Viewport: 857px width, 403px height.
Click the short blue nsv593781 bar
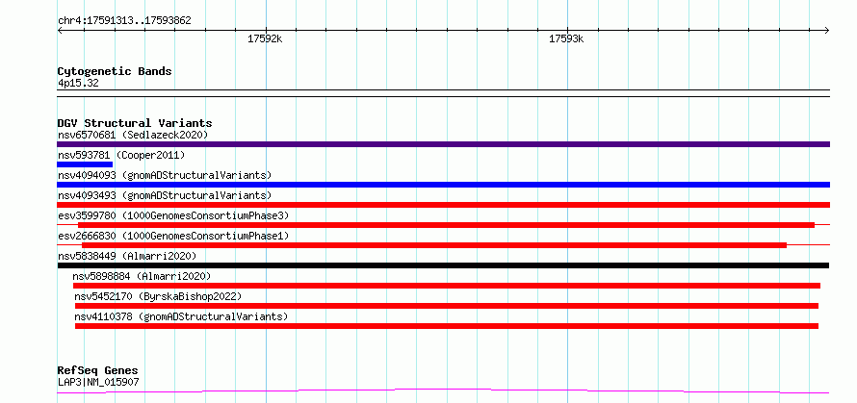coord(85,164)
